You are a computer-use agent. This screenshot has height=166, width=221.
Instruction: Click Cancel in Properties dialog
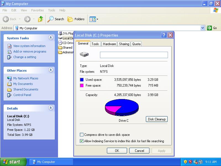pos(139,151)
